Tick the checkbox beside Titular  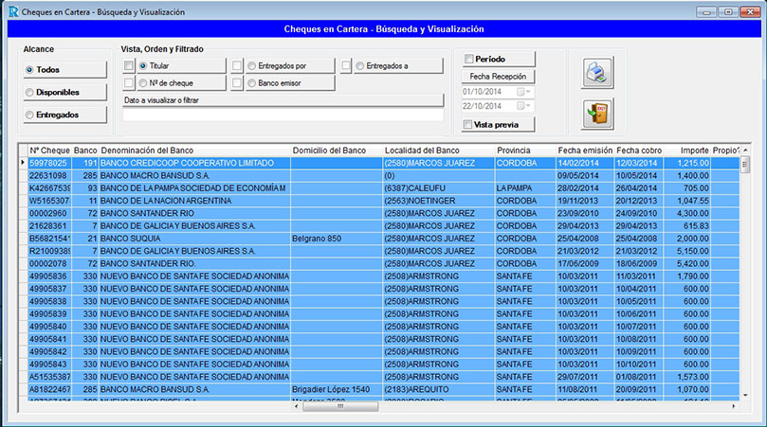click(x=129, y=65)
